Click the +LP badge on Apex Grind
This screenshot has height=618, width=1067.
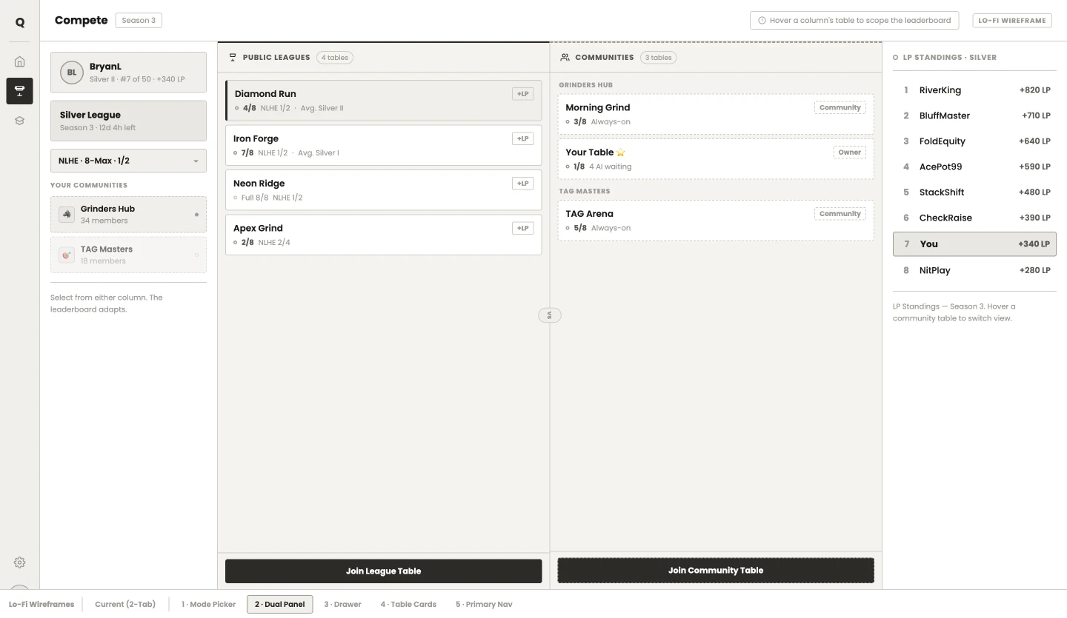[x=522, y=228]
